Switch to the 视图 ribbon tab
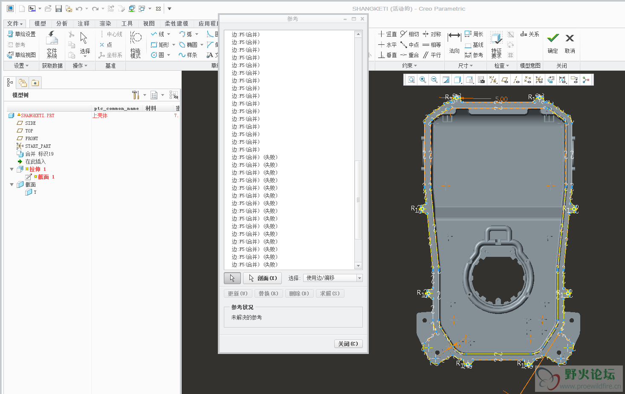The width and height of the screenshot is (625, 394). [149, 24]
